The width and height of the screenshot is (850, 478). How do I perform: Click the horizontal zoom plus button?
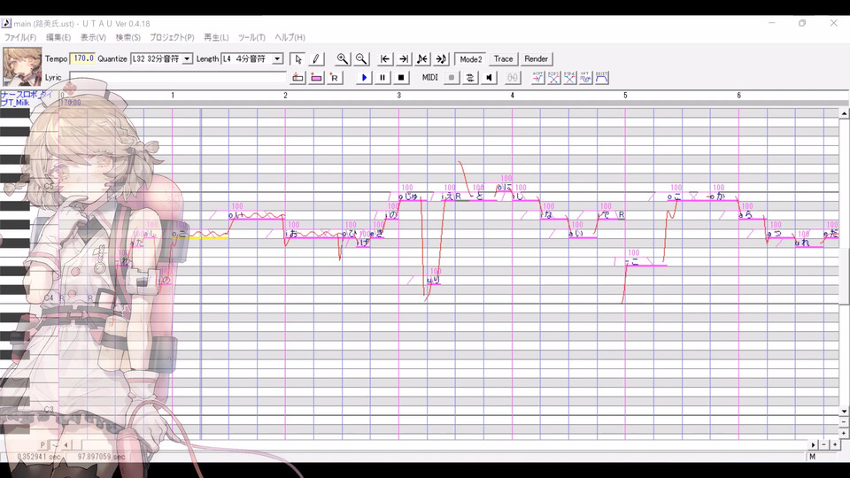click(835, 445)
